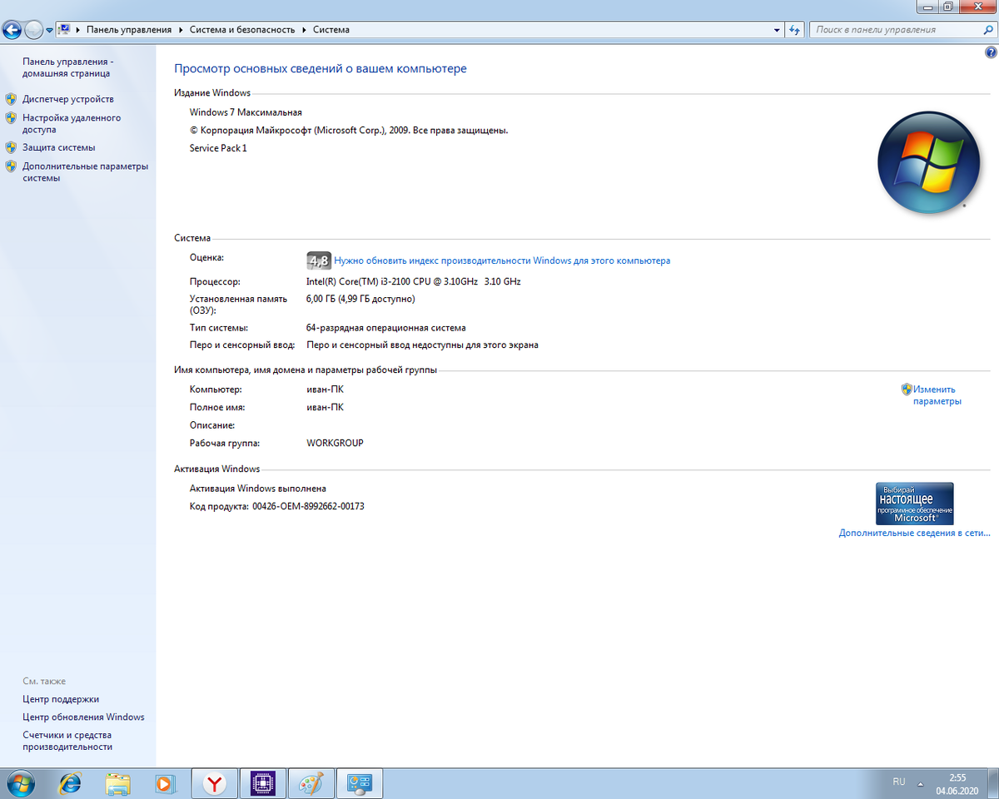This screenshot has width=999, height=799.
Task: Open help with the blue question icon
Action: [991, 52]
